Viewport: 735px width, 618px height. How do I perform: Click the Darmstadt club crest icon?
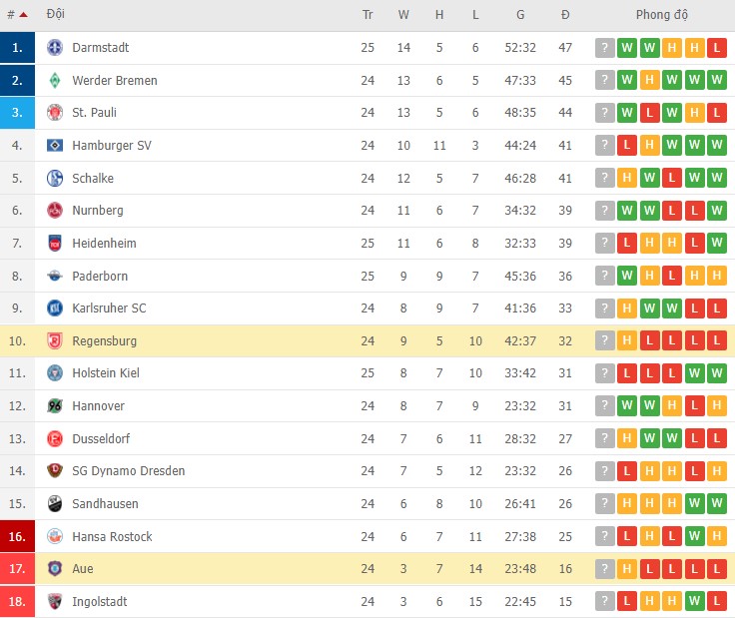click(x=54, y=48)
